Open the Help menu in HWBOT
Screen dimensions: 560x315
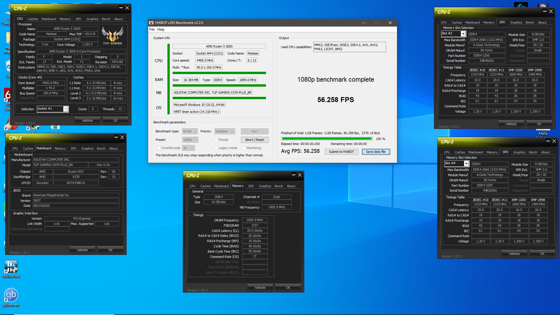161,29
